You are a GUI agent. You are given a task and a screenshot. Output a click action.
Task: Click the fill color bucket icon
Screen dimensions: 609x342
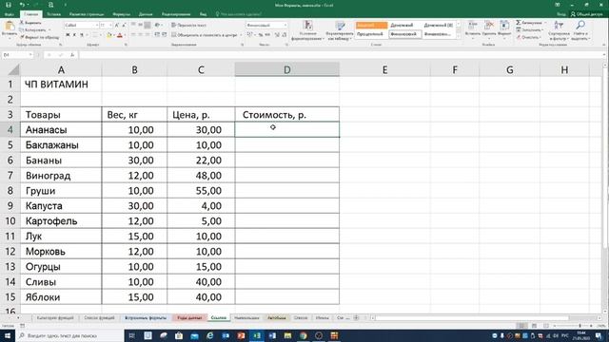(109, 35)
